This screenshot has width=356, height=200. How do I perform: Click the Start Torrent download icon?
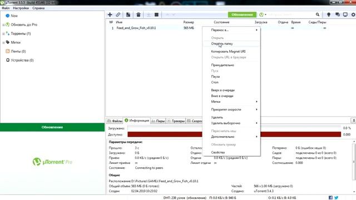(149, 15)
